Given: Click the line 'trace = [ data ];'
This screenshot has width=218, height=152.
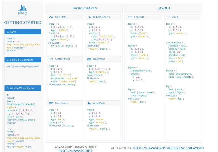Looking at the screenshot, I should click(14, 117).
